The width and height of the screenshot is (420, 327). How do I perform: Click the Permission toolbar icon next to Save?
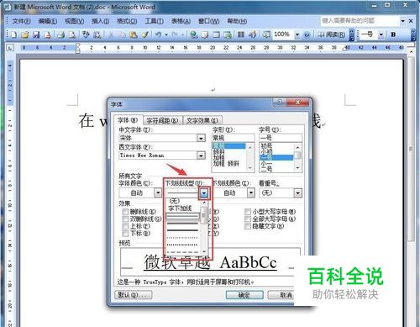(x=48, y=34)
